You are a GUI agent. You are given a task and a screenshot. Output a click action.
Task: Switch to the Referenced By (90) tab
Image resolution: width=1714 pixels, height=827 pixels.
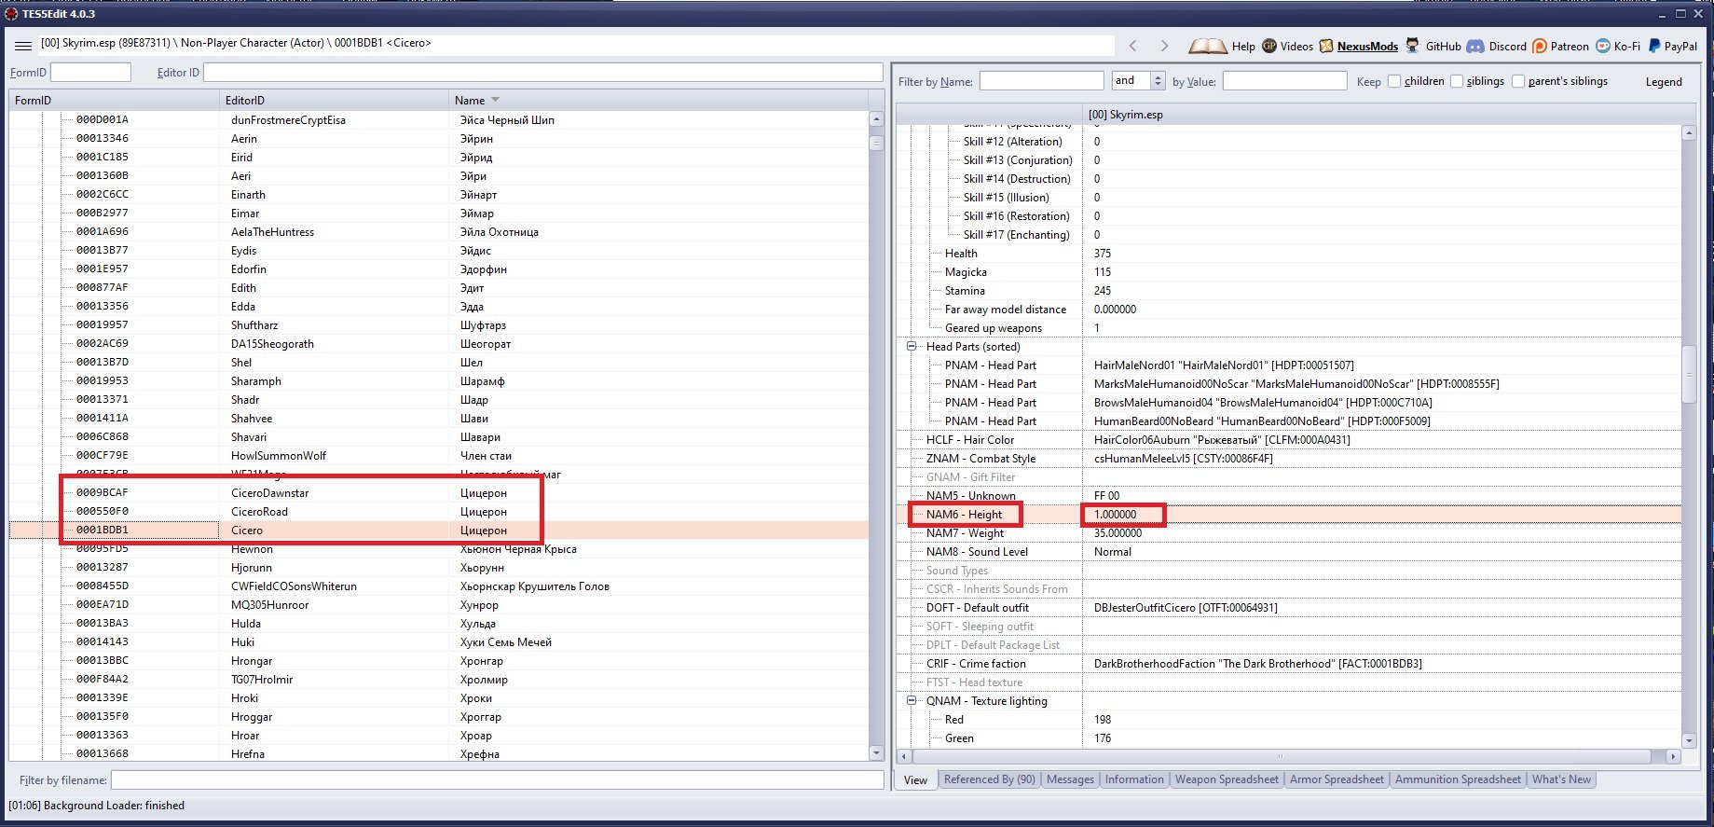coord(989,779)
